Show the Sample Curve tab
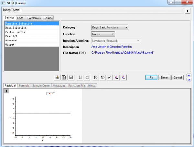The height and width of the screenshot is (147, 194). coord(41,86)
